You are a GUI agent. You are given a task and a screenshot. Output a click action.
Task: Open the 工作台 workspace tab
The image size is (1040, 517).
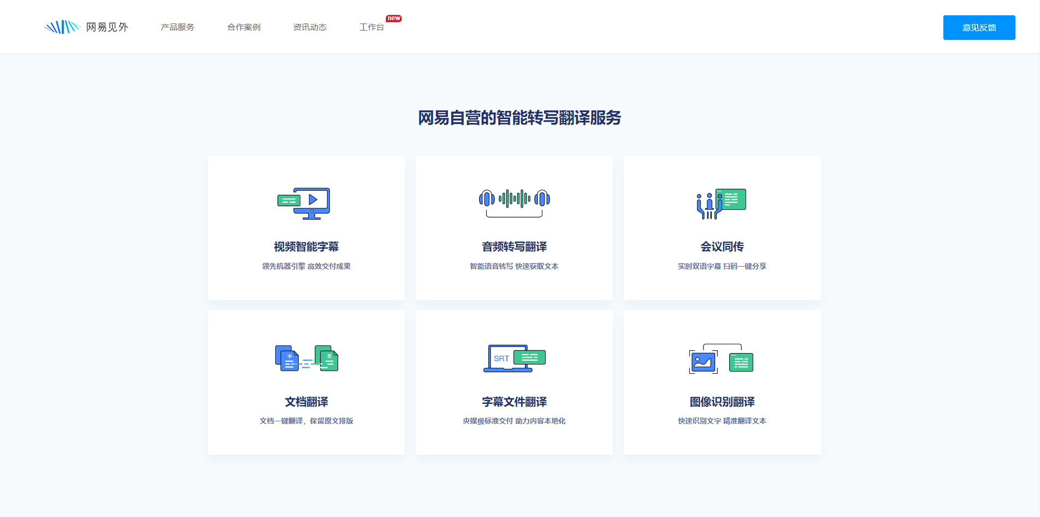click(371, 27)
